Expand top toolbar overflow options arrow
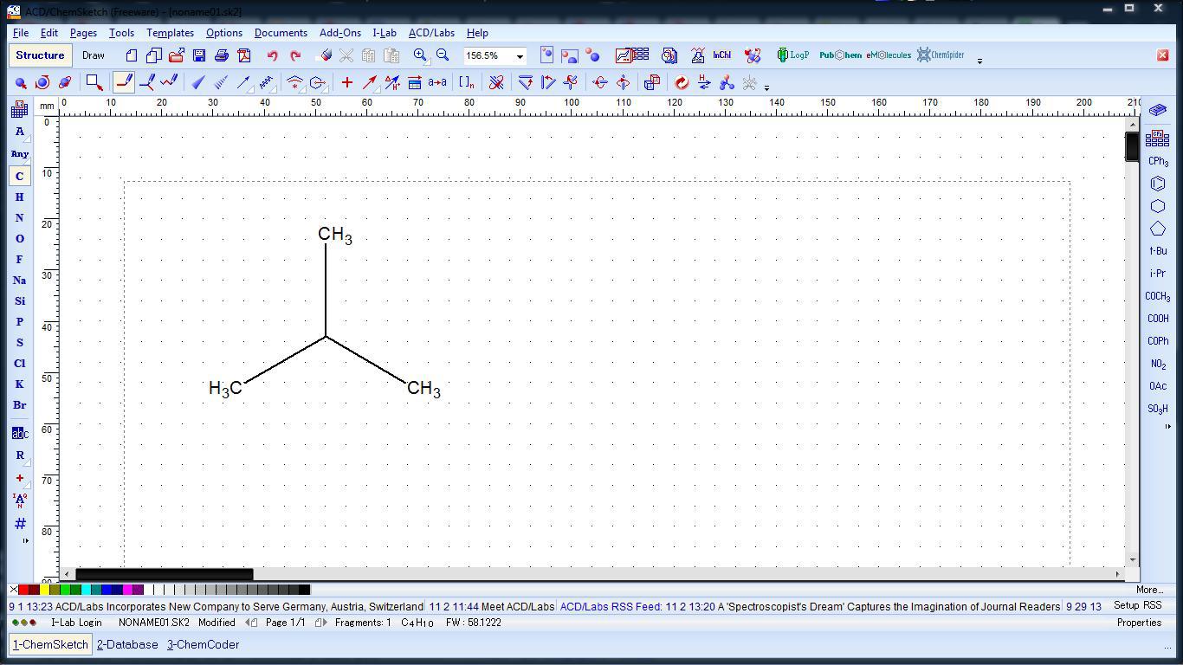Screen dimensions: 1183x665 [x=979, y=61]
